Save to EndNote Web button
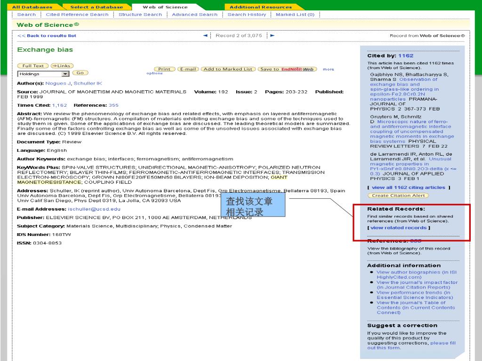The image size is (482, 361). [x=287, y=69]
